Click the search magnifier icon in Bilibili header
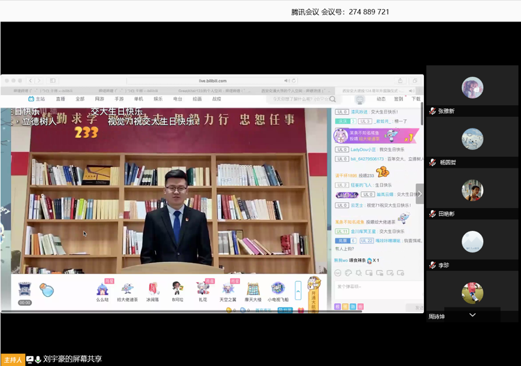Screen dimensions: 521x366 pos(333,99)
